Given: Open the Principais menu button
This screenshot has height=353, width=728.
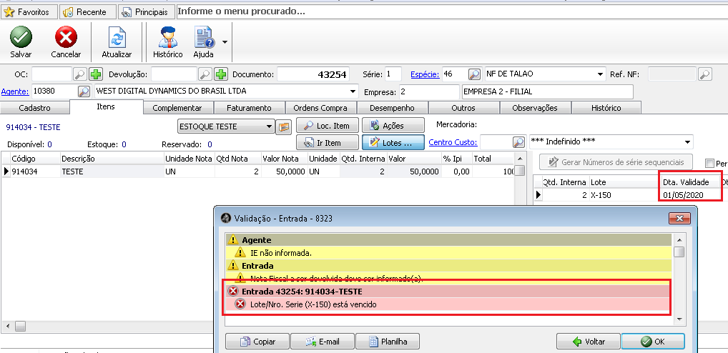Looking at the screenshot, I should point(147,12).
